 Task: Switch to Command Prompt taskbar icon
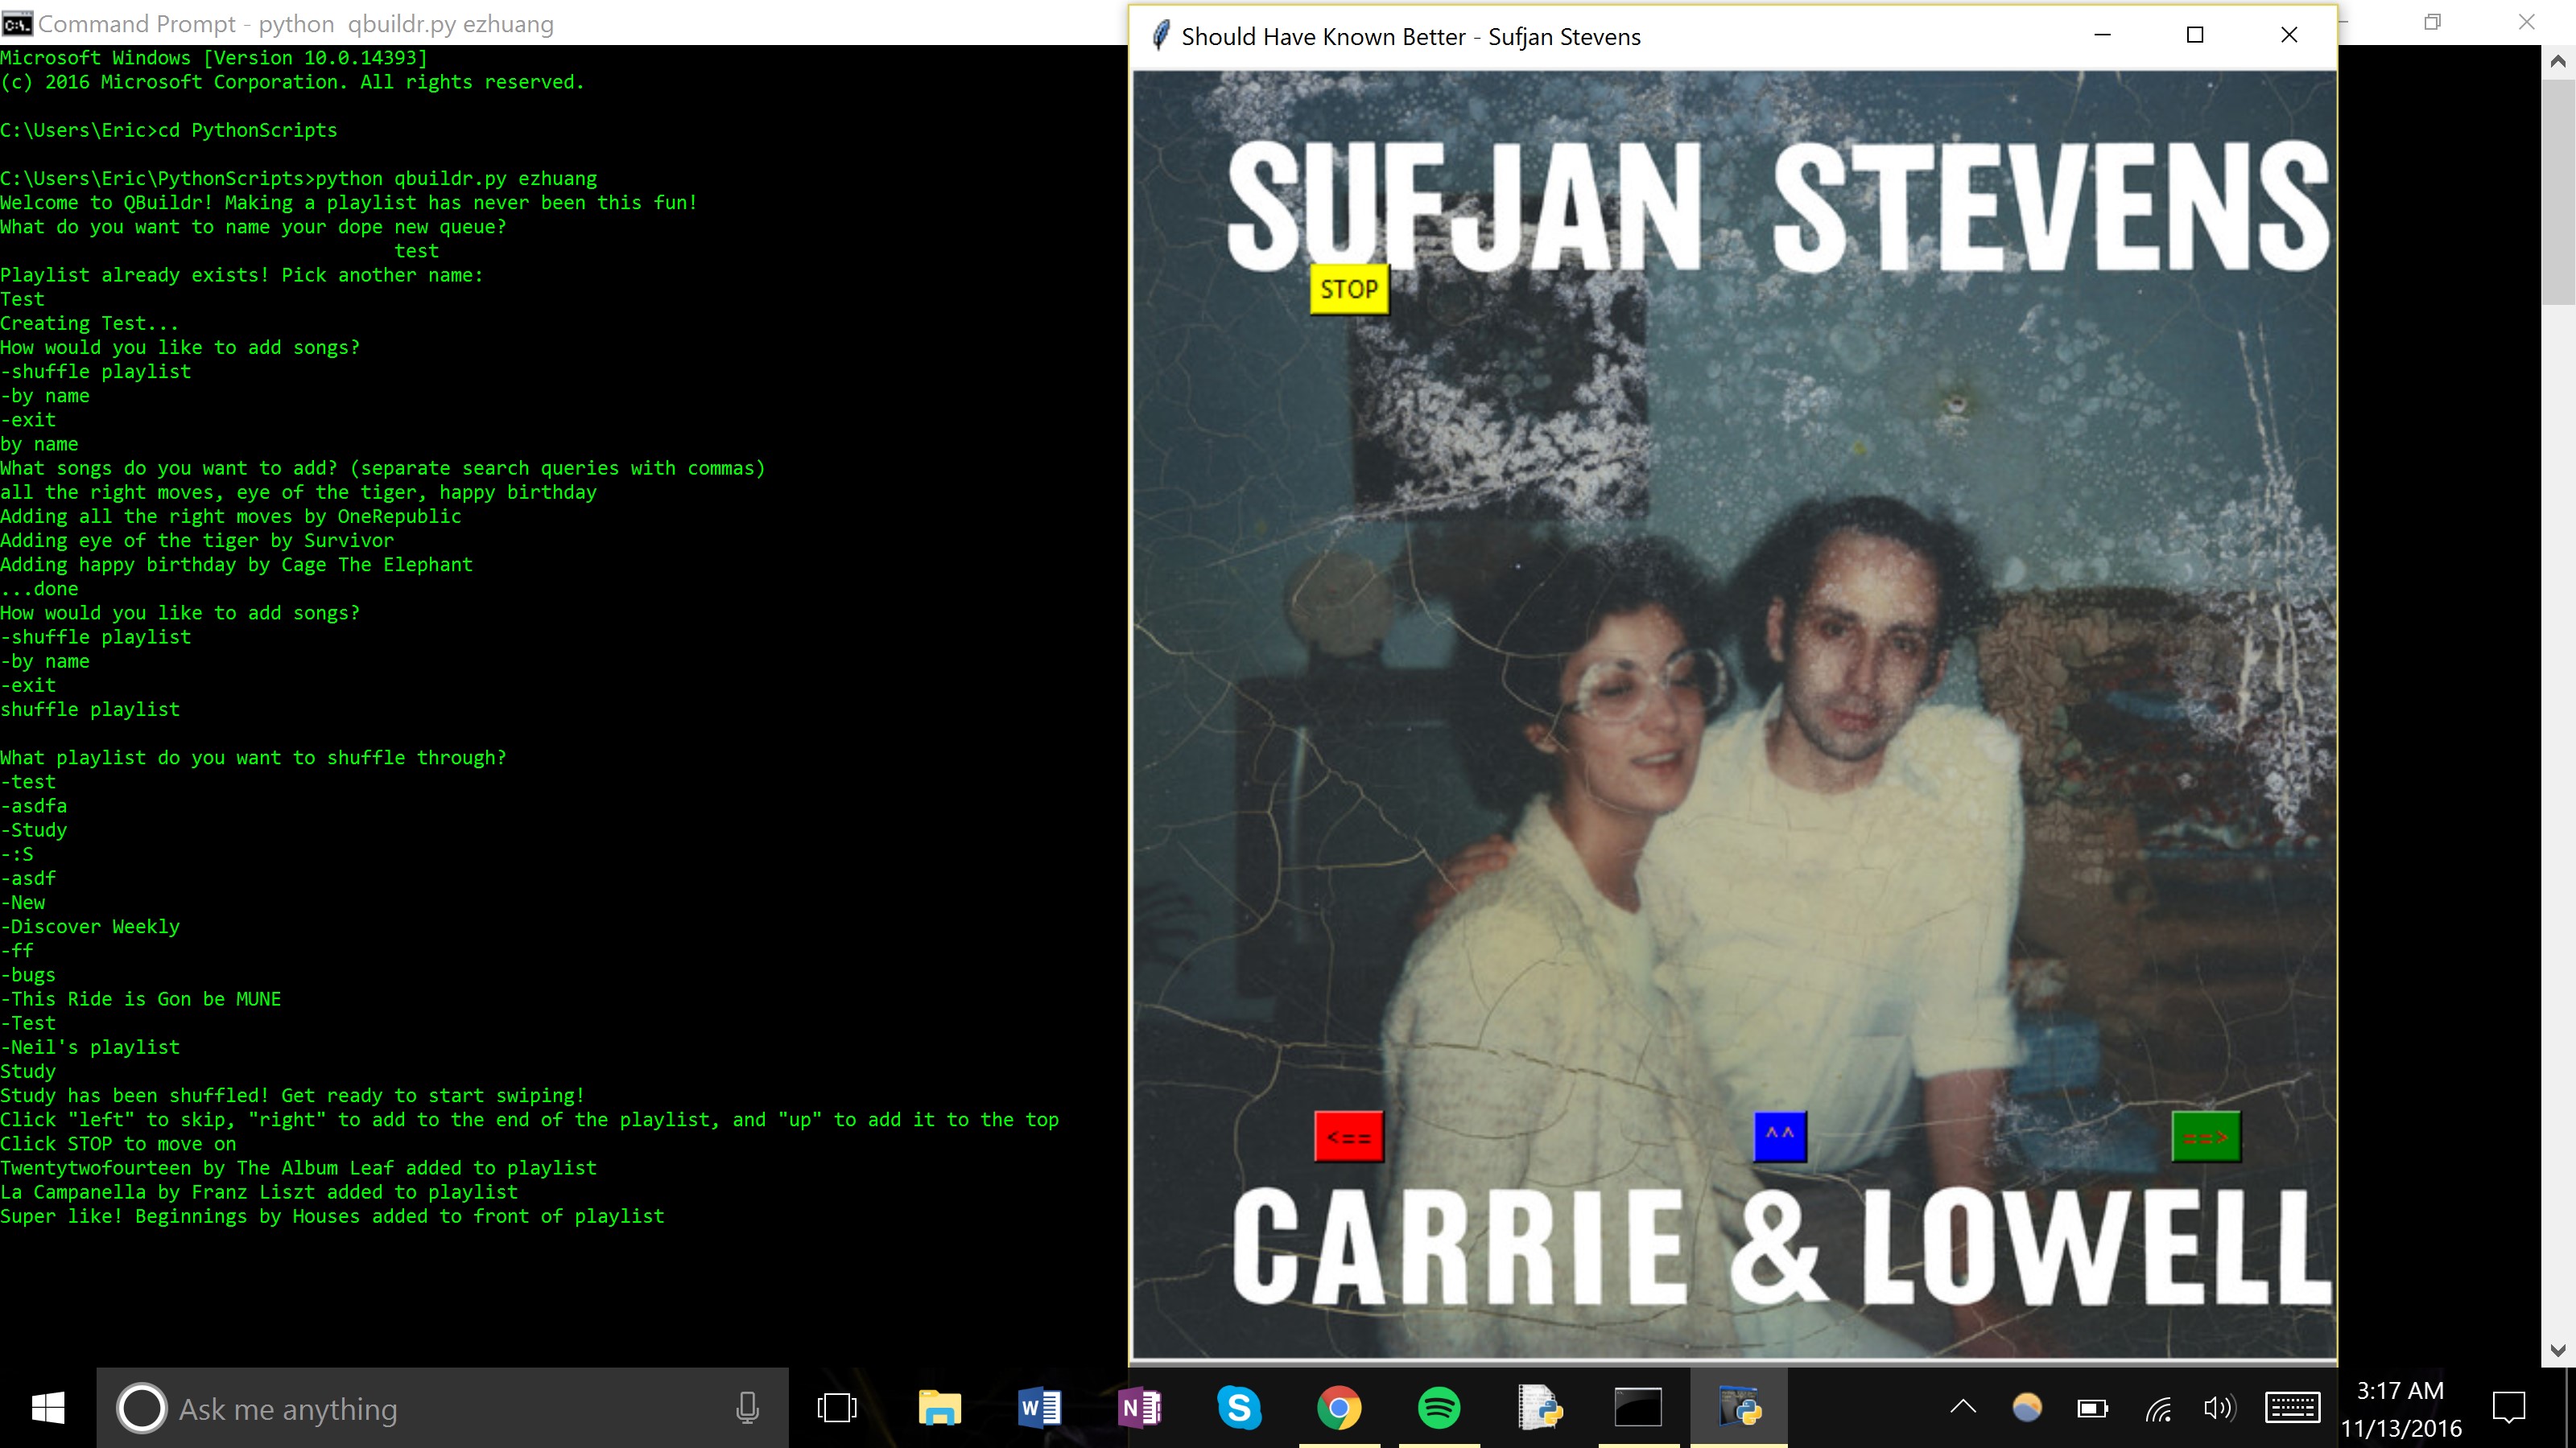coord(1638,1408)
